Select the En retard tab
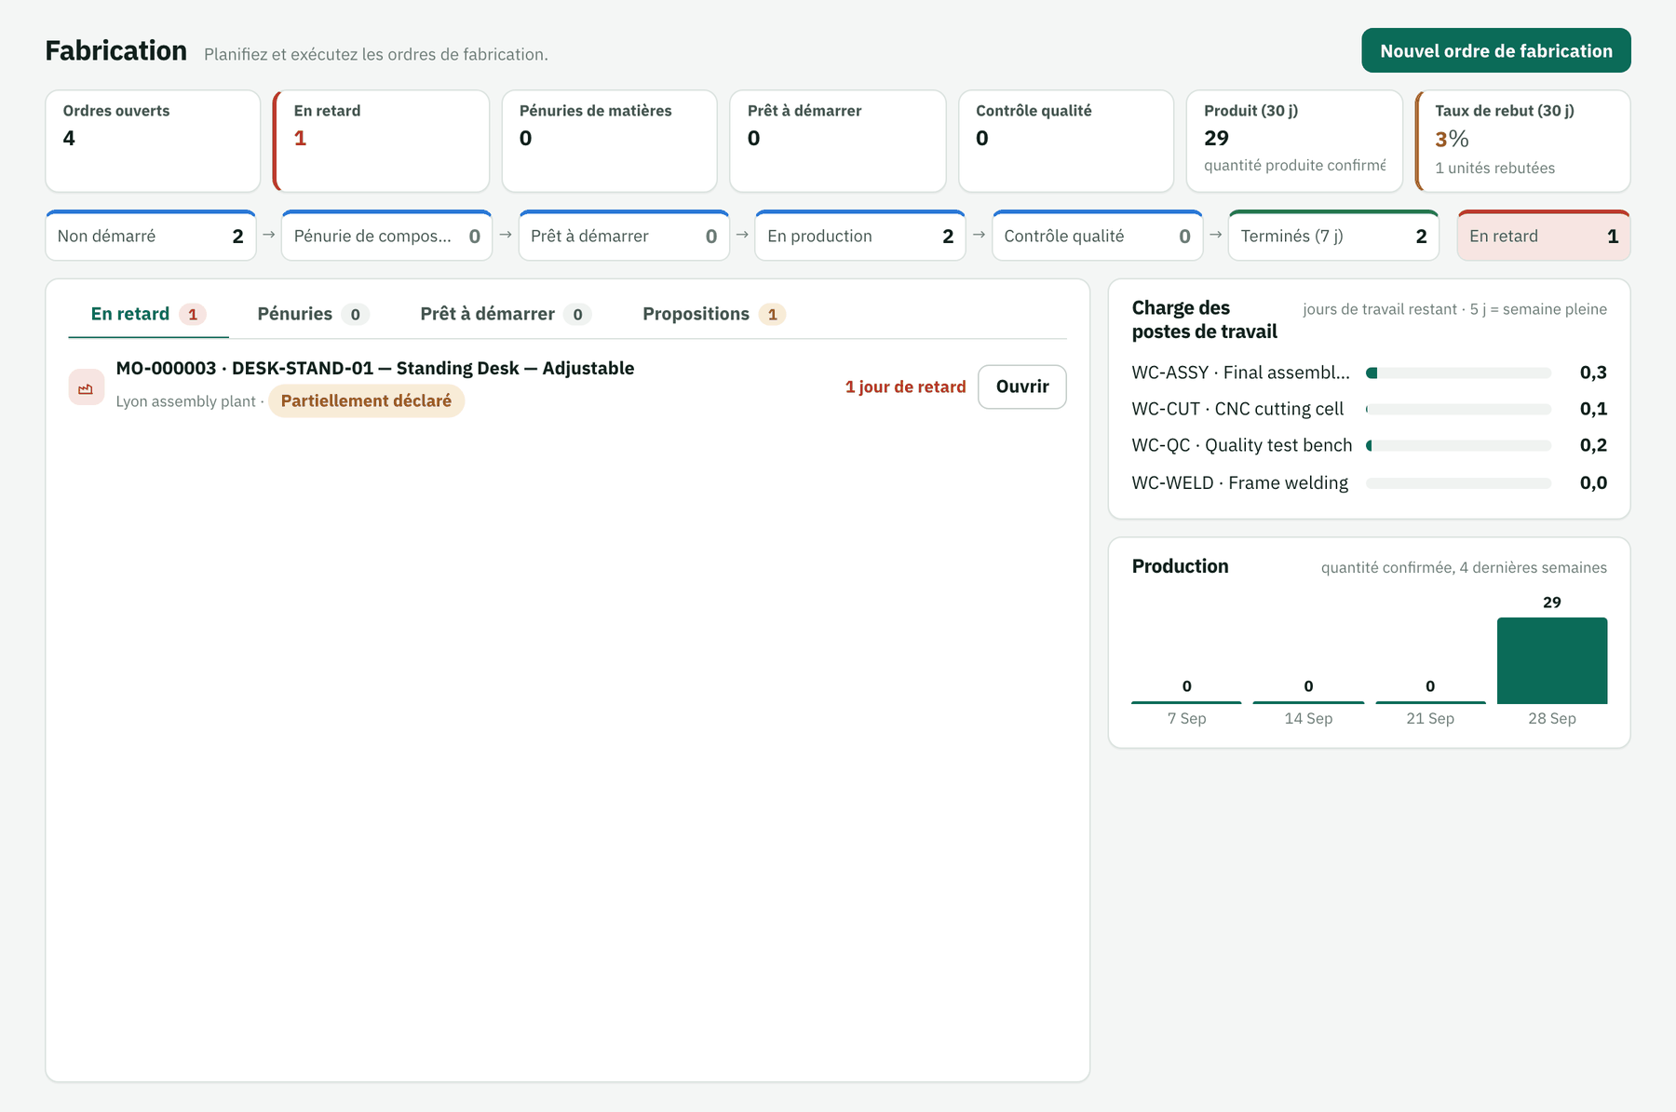The height and width of the screenshot is (1112, 1676). (x=148, y=314)
